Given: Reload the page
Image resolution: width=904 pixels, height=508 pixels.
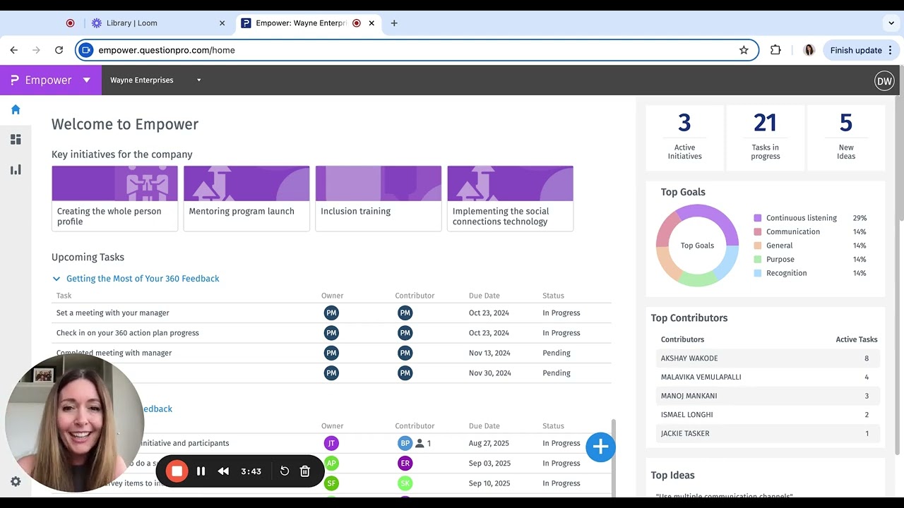Looking at the screenshot, I should click(59, 50).
